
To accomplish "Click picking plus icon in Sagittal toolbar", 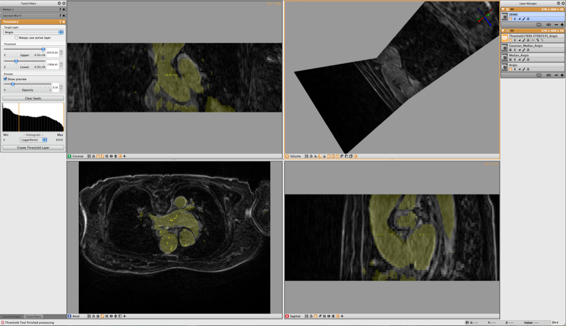I will (342, 316).
